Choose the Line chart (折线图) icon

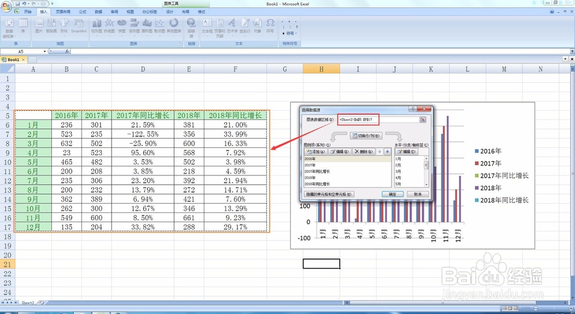point(109,26)
